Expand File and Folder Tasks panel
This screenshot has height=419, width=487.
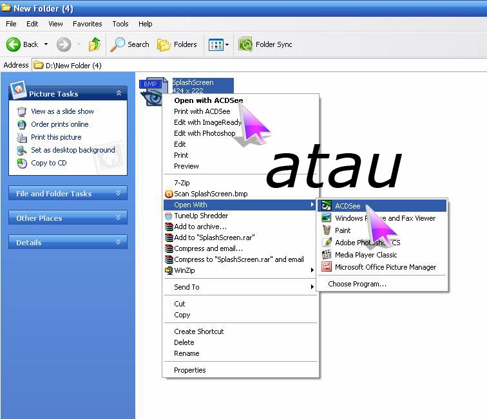tap(119, 193)
